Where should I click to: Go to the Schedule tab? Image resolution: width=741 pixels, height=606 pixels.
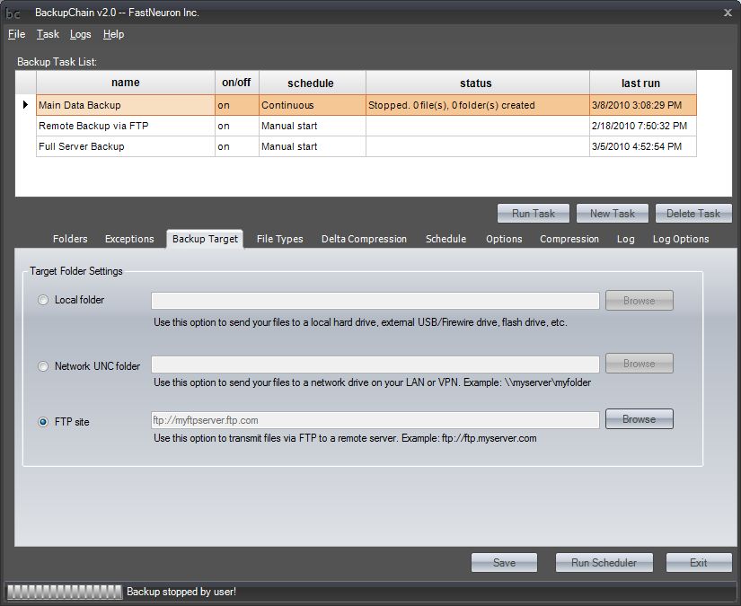tap(445, 239)
